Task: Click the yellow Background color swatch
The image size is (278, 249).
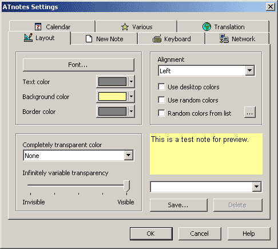Action: pyautogui.click(x=112, y=97)
